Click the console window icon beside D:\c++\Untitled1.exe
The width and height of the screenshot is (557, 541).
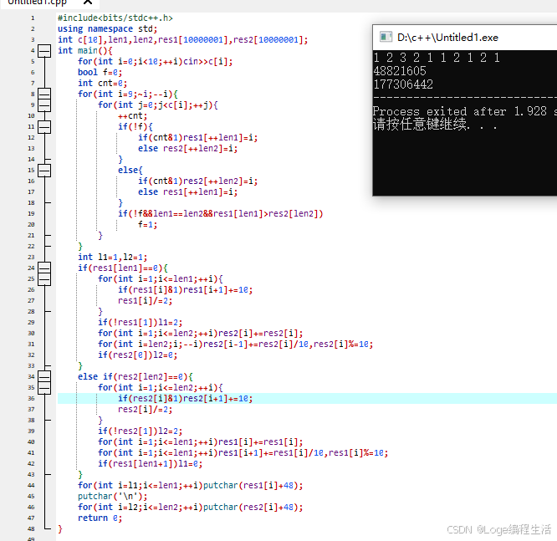click(386, 38)
